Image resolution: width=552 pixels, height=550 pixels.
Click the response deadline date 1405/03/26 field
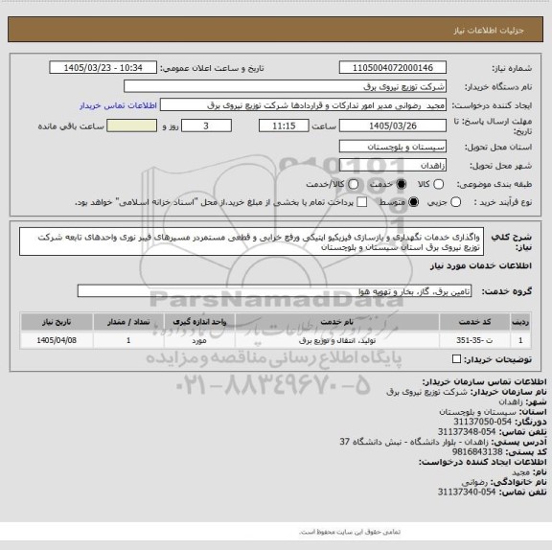(x=393, y=126)
